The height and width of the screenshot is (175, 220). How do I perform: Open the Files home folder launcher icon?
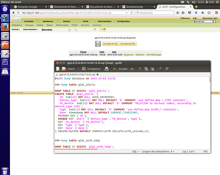tap(5, 45)
